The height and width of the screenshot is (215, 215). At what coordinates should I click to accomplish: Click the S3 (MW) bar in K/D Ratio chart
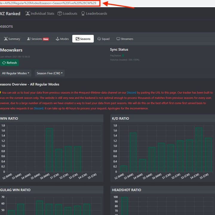pos(133,152)
